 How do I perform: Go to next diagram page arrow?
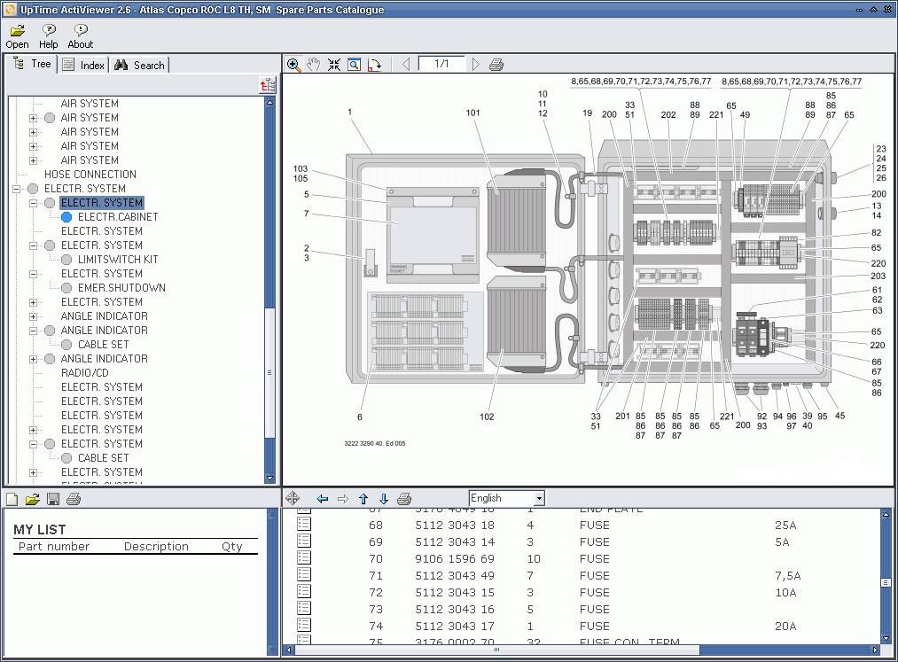coord(475,64)
